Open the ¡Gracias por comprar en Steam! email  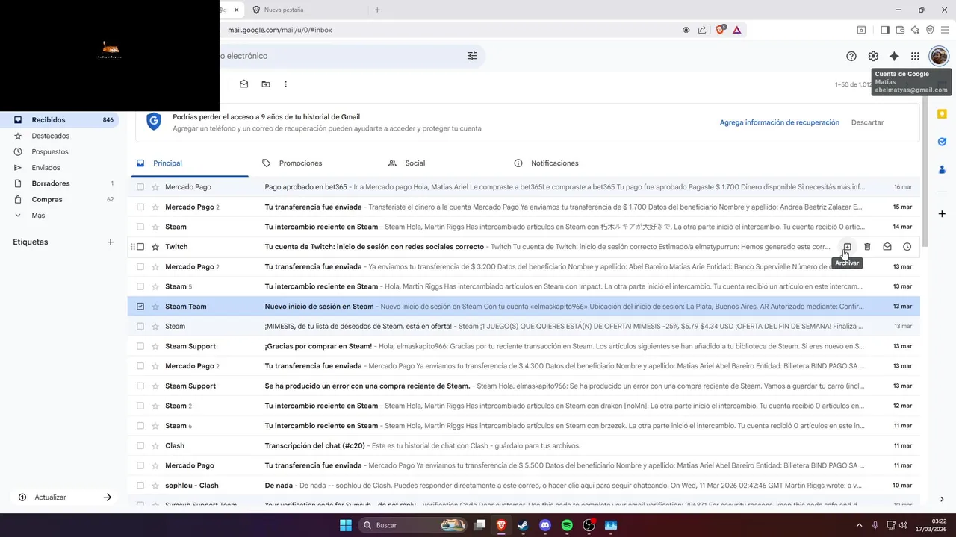click(523, 346)
